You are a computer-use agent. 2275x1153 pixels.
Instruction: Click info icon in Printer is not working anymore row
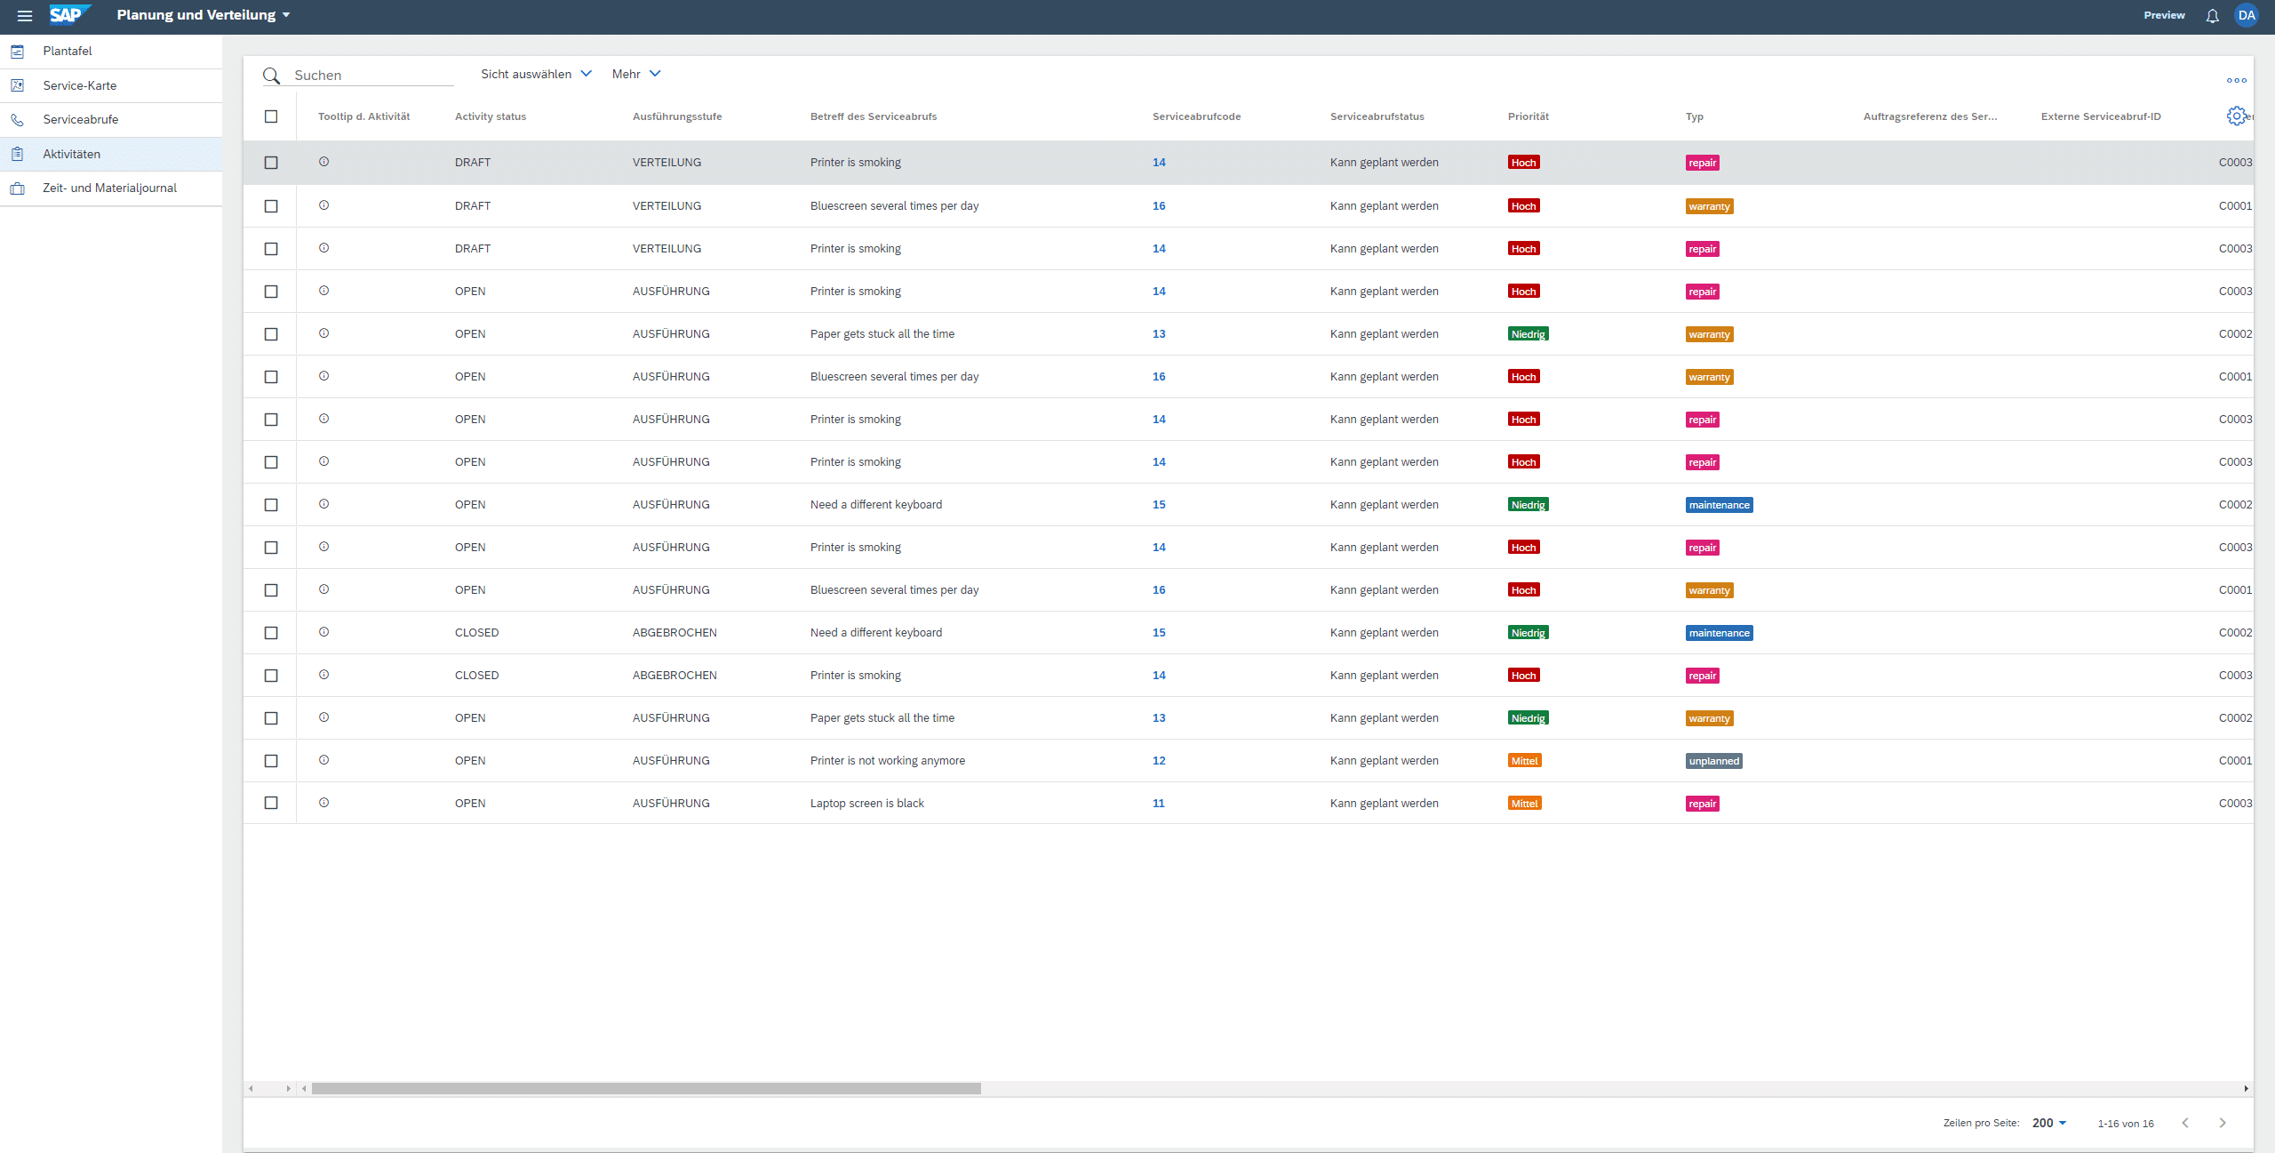pyautogui.click(x=323, y=760)
